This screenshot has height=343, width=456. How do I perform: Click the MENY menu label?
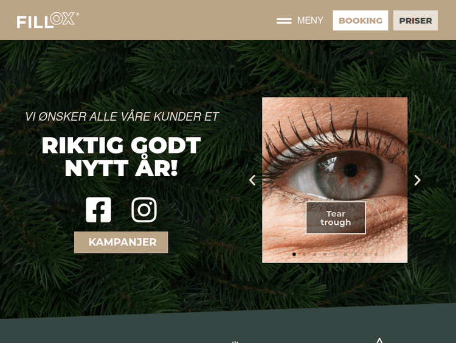pyautogui.click(x=310, y=20)
